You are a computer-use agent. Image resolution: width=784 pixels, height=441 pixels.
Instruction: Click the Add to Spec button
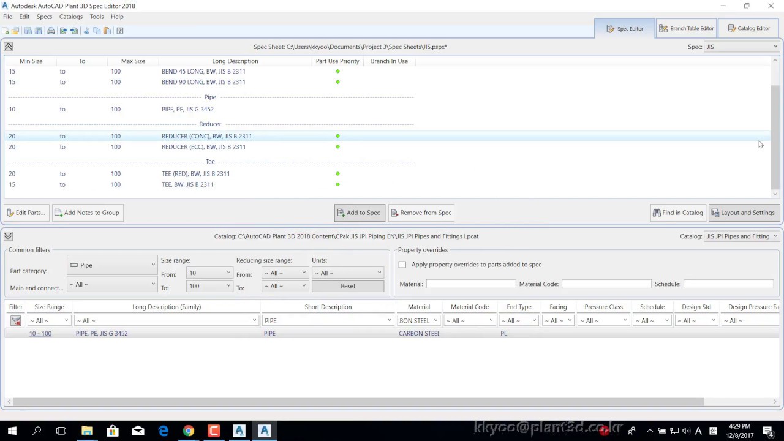(360, 213)
